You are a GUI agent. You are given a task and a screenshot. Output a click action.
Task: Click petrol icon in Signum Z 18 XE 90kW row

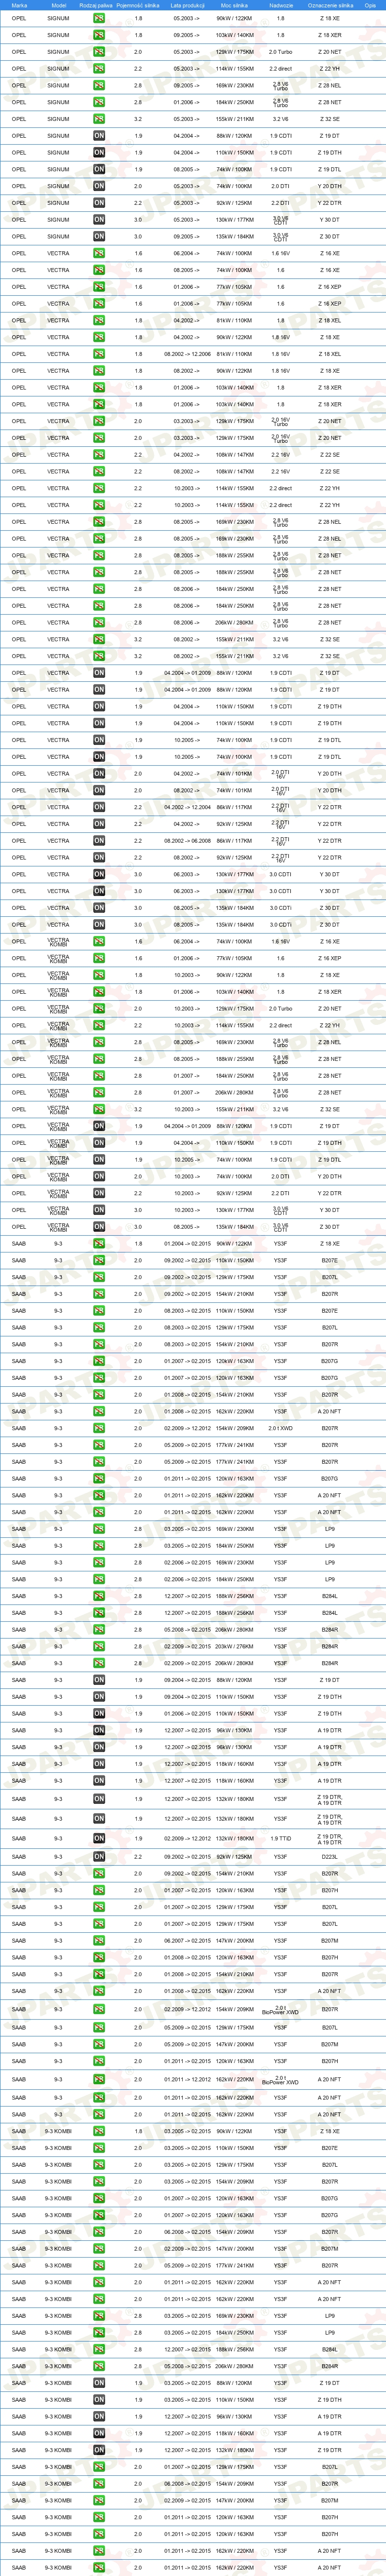[99, 18]
